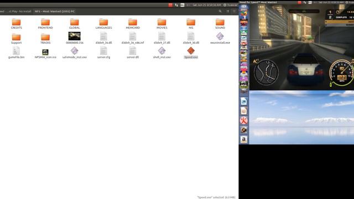Viewport: 354px width, 199px height.
Task: Open the keyboard layout indicator in top panel
Action: point(182,5)
